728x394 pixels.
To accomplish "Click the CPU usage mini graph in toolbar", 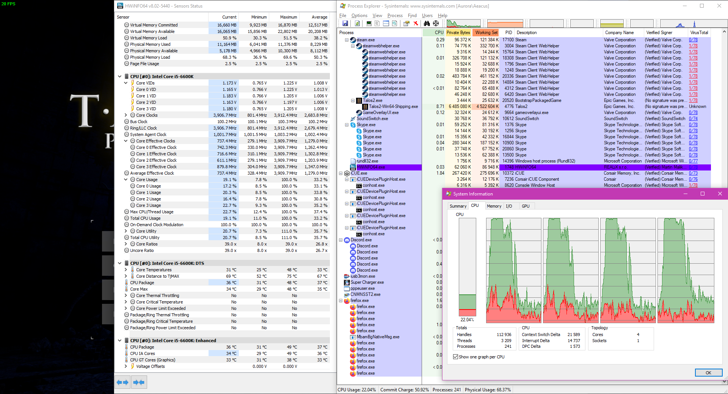I will 463,23.
